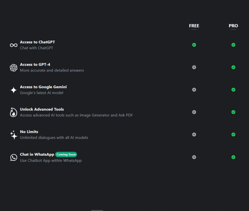Click the sparkle icon for Google Gemini
Image resolution: width=249 pixels, height=211 pixels.
(x=13, y=90)
